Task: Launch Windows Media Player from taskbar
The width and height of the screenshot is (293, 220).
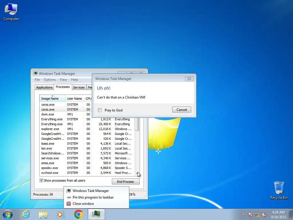Action: click(x=61, y=214)
